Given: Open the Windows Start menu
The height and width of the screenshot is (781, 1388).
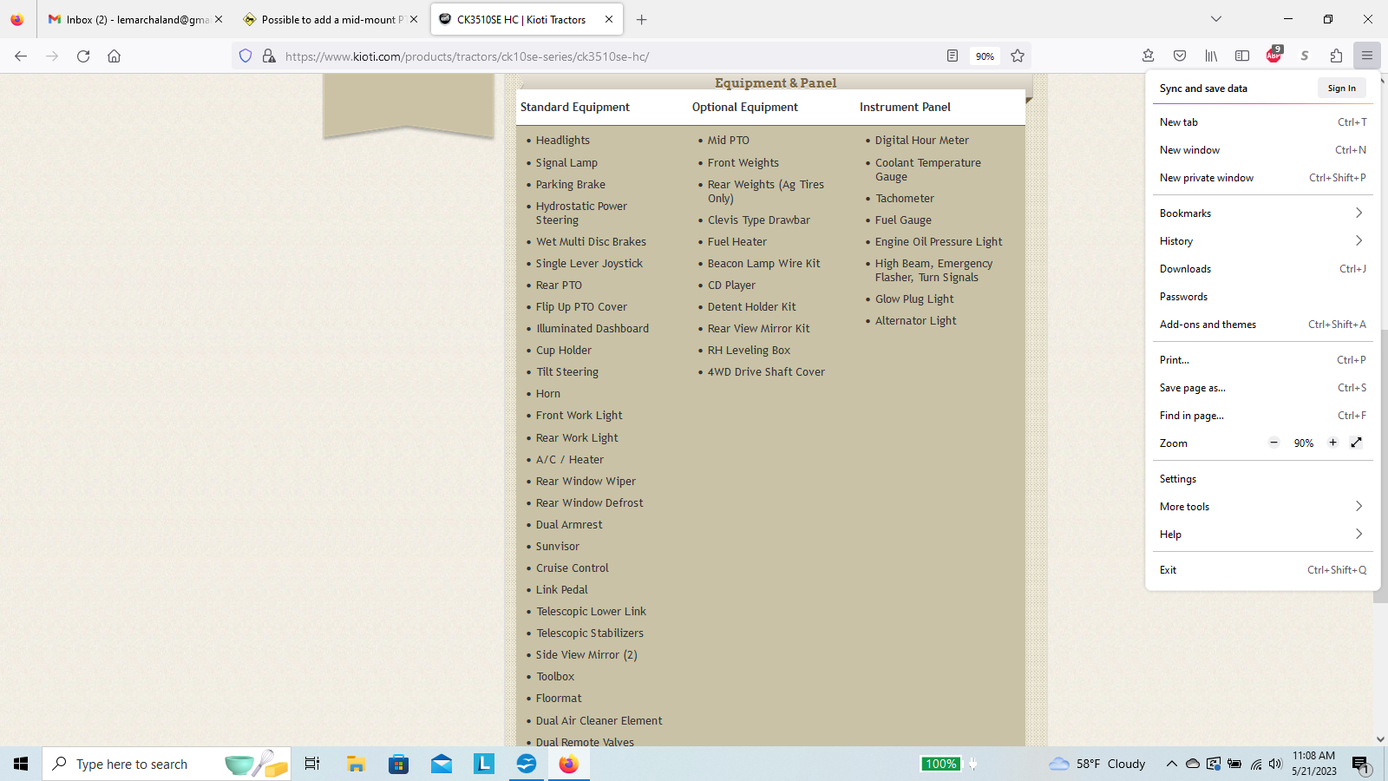Looking at the screenshot, I should click(x=21, y=764).
